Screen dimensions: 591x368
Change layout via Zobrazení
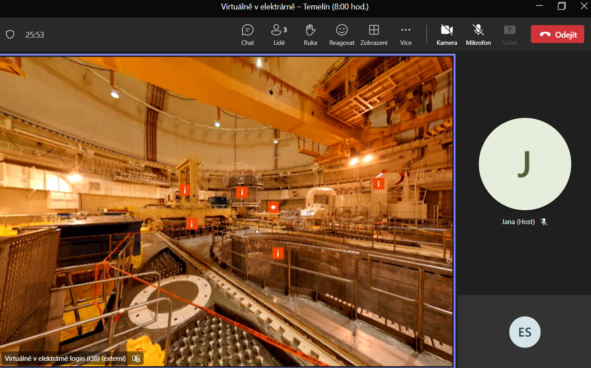coord(374,35)
